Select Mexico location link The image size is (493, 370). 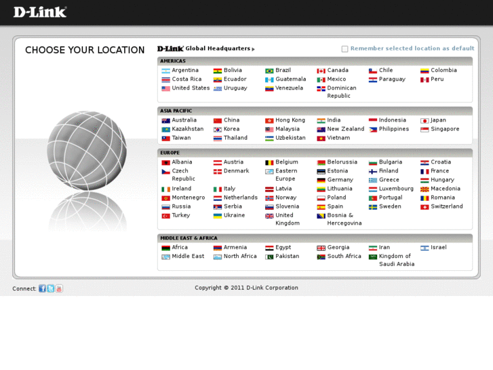point(336,79)
